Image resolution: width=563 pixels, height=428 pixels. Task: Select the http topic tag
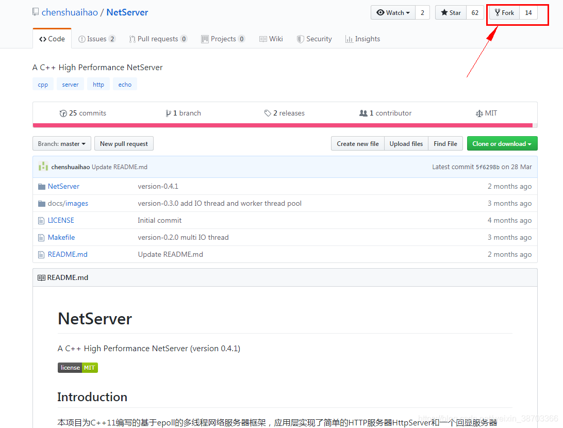point(98,85)
